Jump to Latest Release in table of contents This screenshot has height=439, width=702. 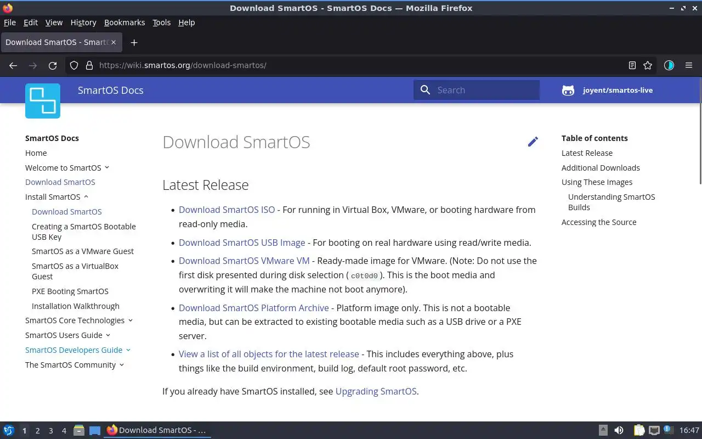point(587,153)
